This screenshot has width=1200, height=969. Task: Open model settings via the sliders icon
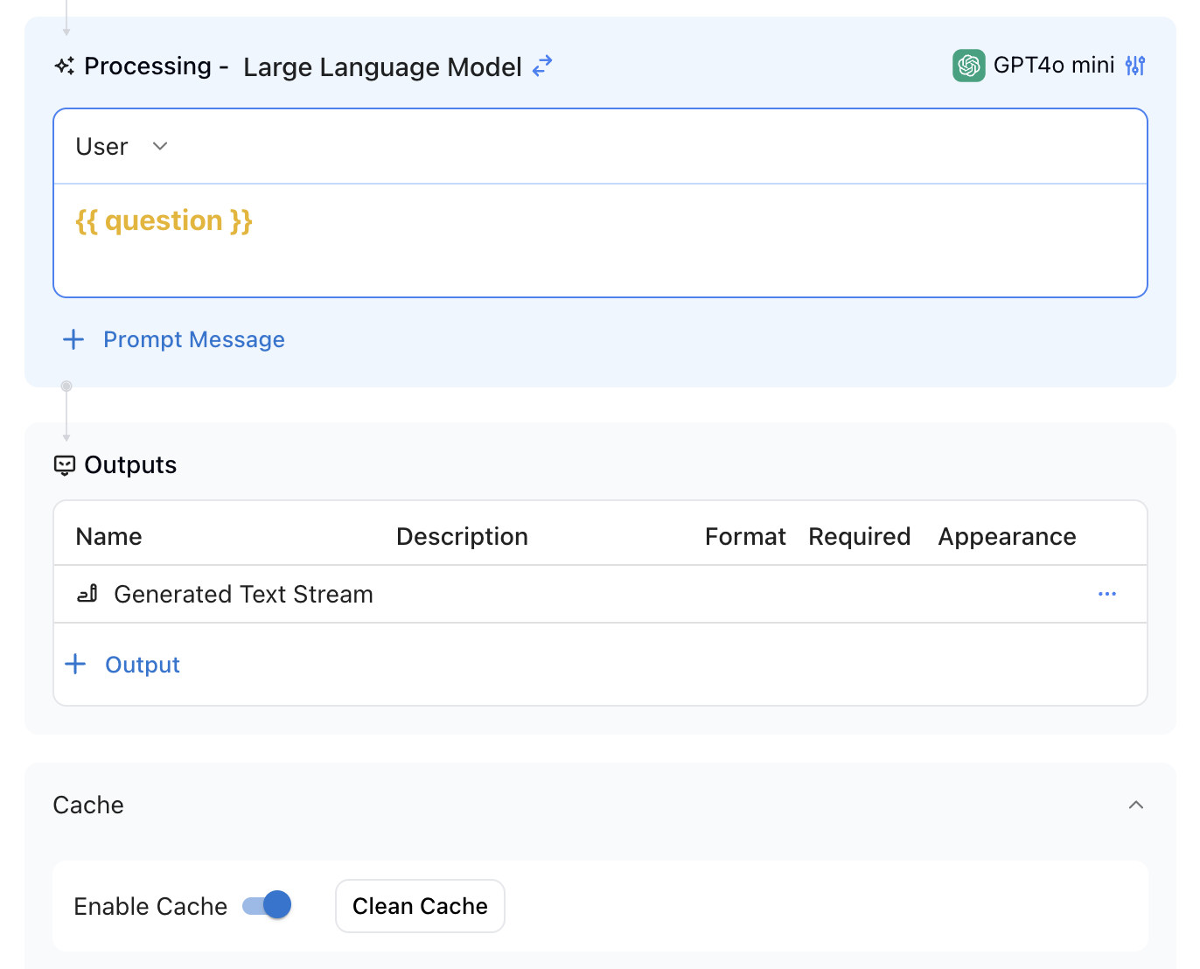coord(1135,66)
